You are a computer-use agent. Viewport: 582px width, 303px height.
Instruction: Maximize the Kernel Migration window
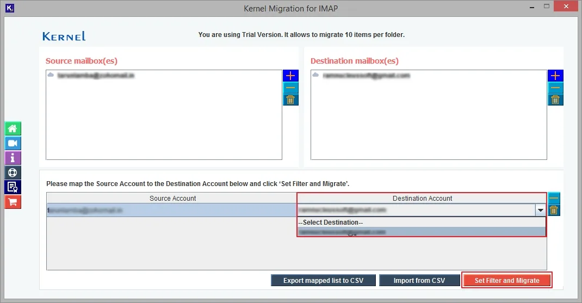[x=546, y=7]
